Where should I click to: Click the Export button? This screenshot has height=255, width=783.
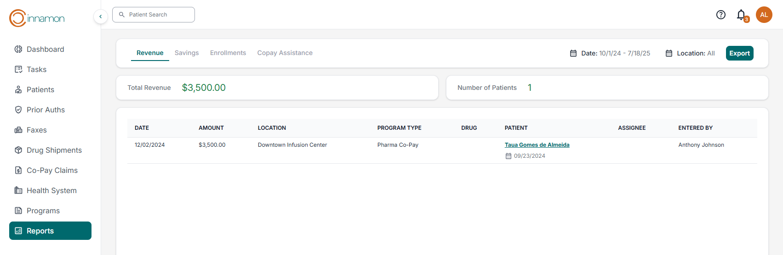[x=739, y=53]
